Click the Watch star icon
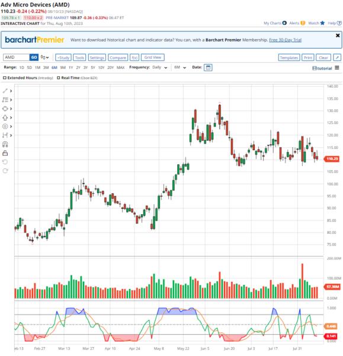The width and height of the screenshot is (343, 356). (322, 23)
